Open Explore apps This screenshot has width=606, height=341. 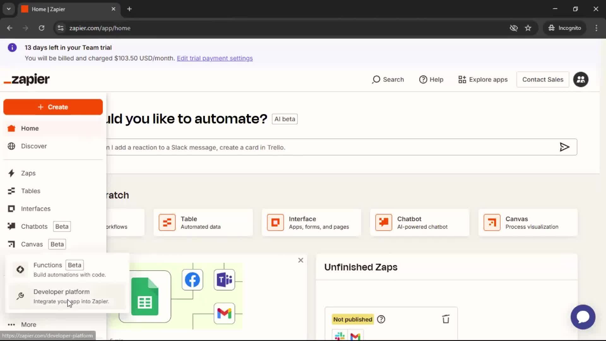483,80
